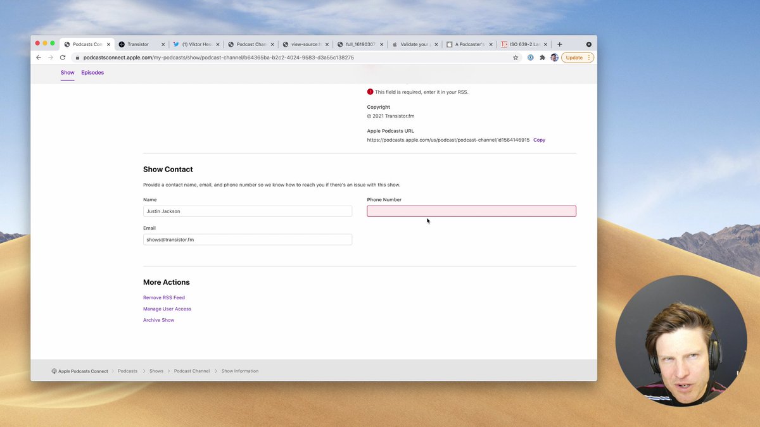Expand the tab search dropdown arrow
Screen dimensions: 760x427
tap(588, 44)
